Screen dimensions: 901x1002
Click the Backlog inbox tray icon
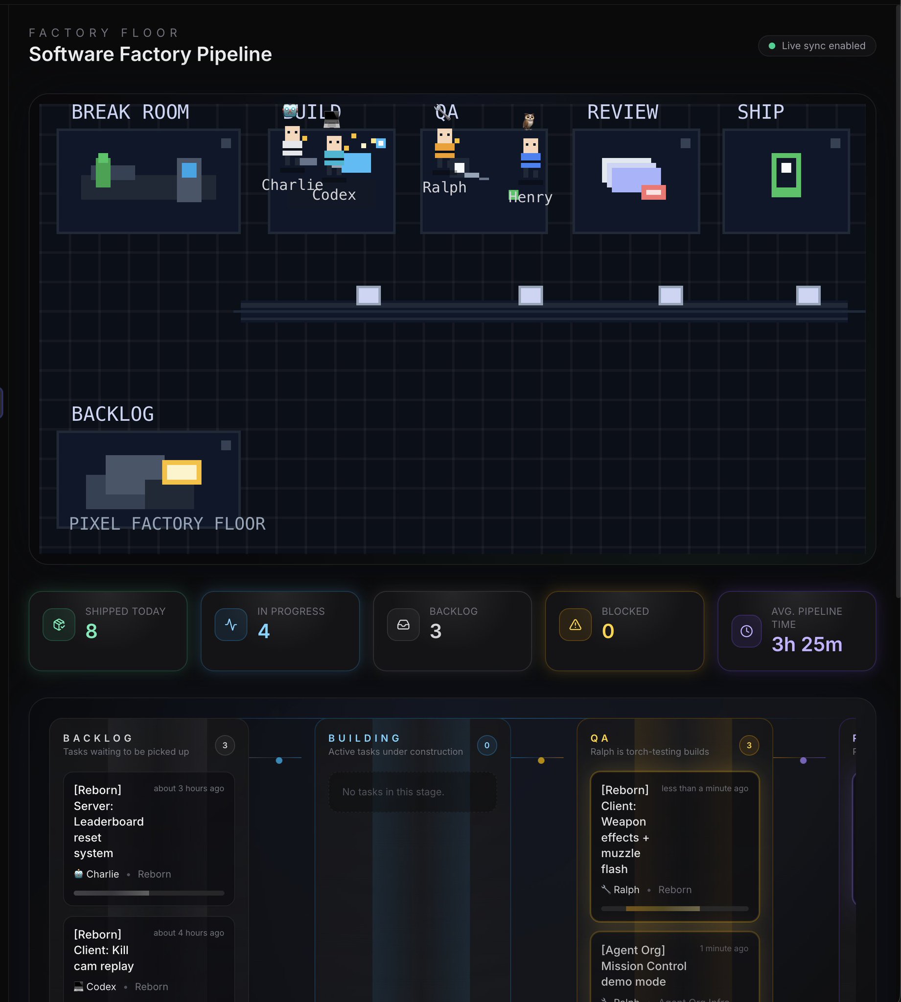tap(403, 624)
